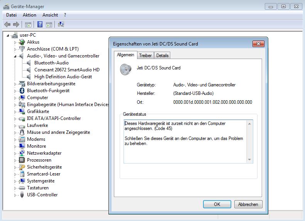The height and width of the screenshot is (221, 305).
Task: Click the Netzwerkadapter icon in the device tree
Action: click(22, 153)
